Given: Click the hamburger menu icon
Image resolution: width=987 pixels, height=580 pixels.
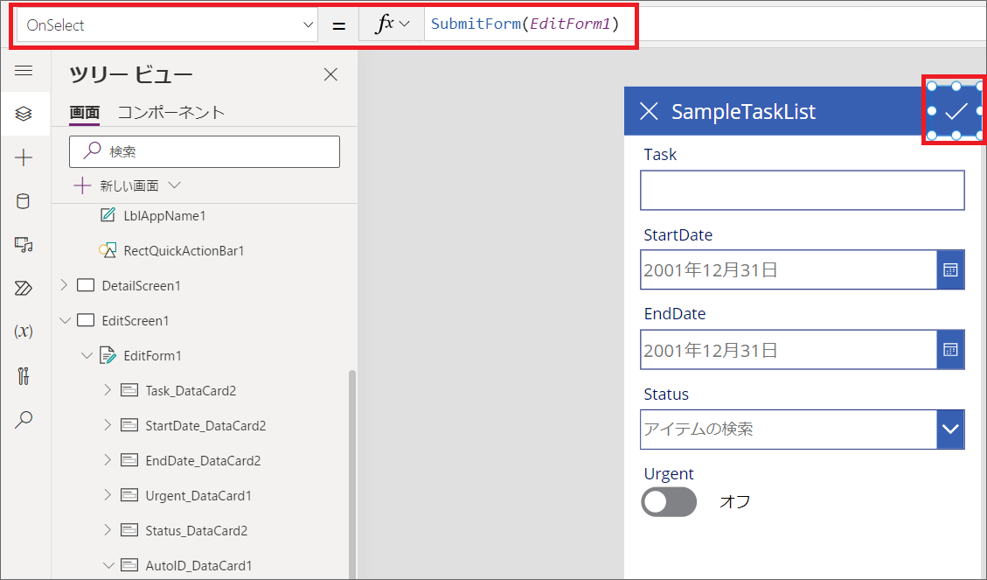Looking at the screenshot, I should pyautogui.click(x=25, y=72).
